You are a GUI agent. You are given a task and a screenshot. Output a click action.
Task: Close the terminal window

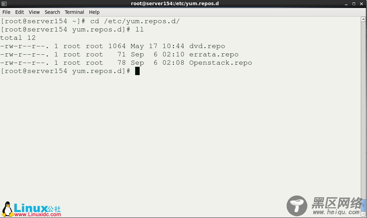[x=361, y=4]
